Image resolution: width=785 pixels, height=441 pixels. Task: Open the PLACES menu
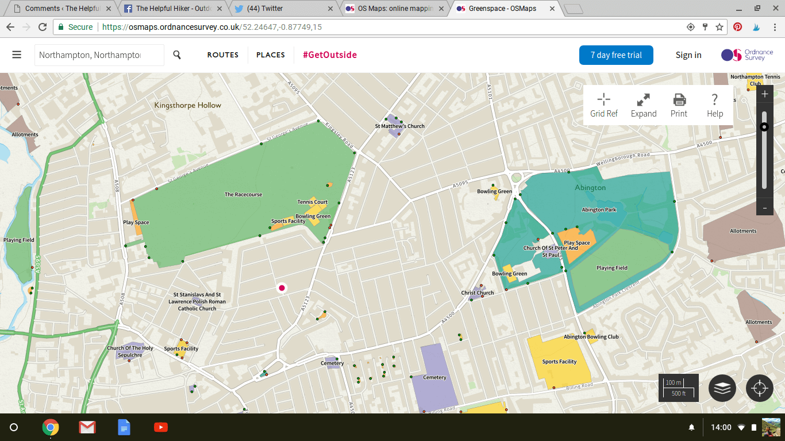271,55
